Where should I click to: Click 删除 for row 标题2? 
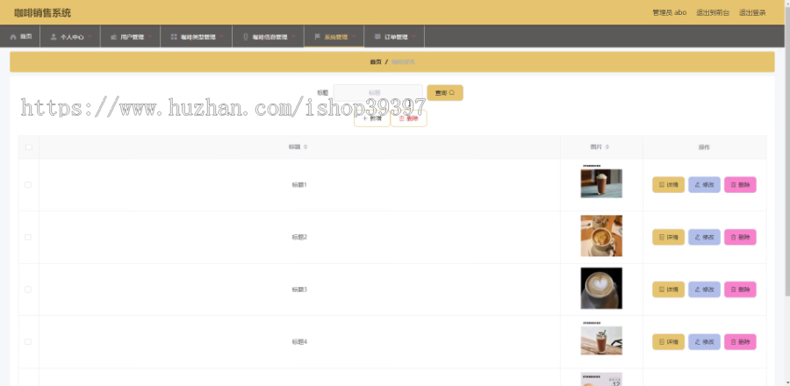point(740,237)
